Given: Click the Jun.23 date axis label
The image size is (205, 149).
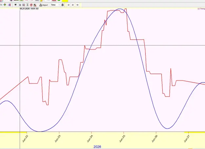Looking at the screenshot, I should coord(58,138).
